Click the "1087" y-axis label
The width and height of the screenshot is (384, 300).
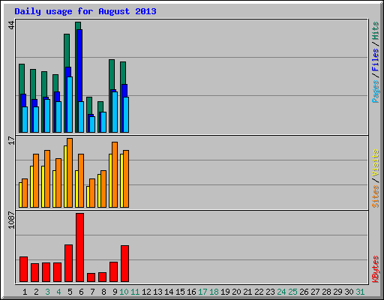tap(11, 220)
